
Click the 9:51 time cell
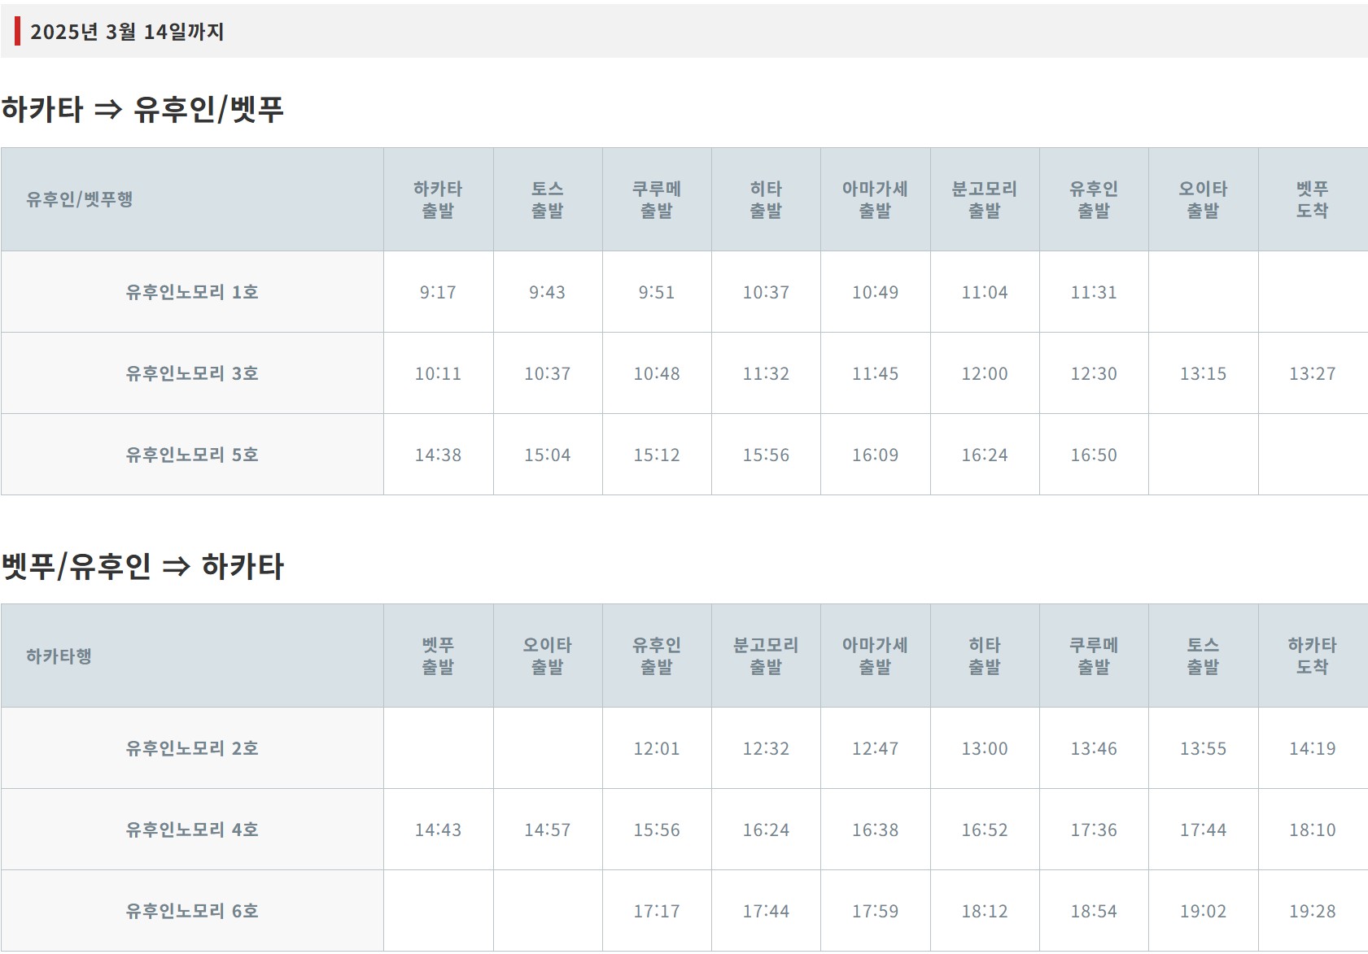point(657,292)
